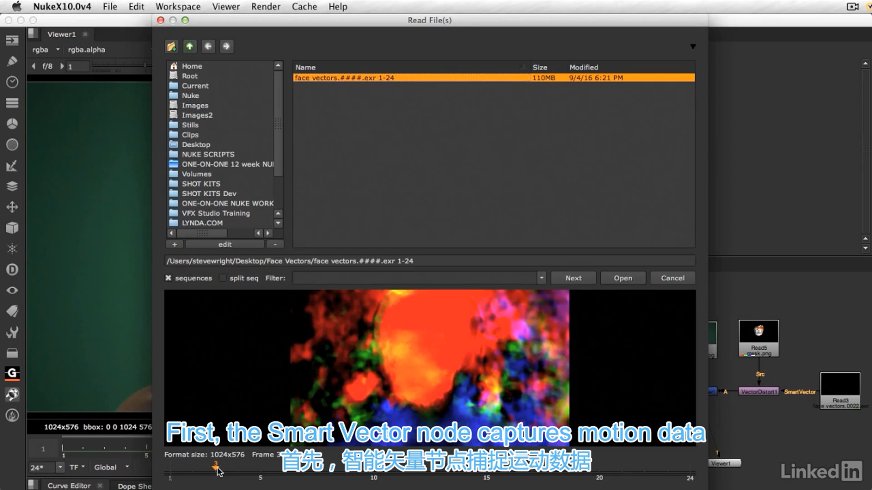Open the Merge nodes layers icon
This screenshot has width=872, height=490.
tap(12, 186)
